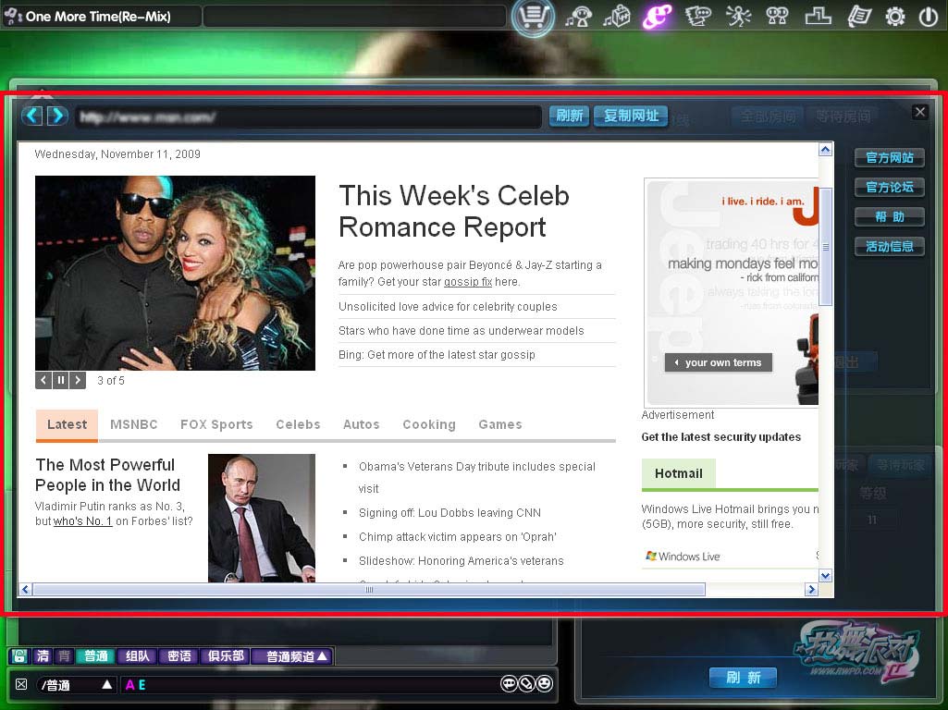This screenshot has width=948, height=710.
Task: Select the Hotmail tab
Action: click(x=678, y=473)
